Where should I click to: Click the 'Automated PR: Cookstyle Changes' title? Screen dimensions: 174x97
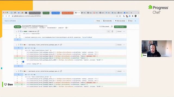[x=33, y=26]
